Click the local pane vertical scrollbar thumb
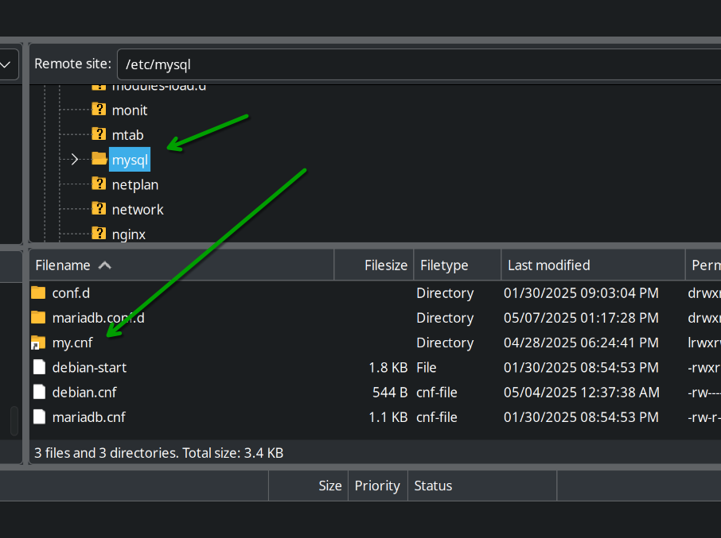 point(14,420)
